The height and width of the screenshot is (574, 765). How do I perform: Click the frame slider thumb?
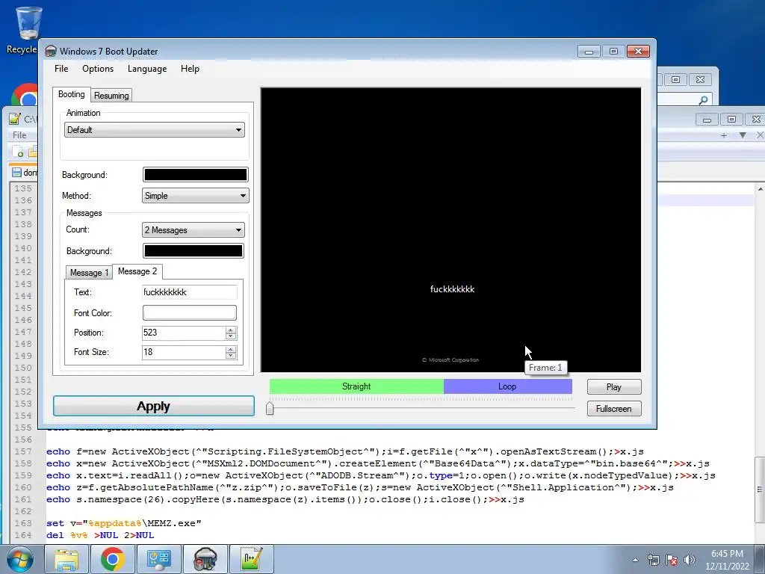click(x=270, y=408)
